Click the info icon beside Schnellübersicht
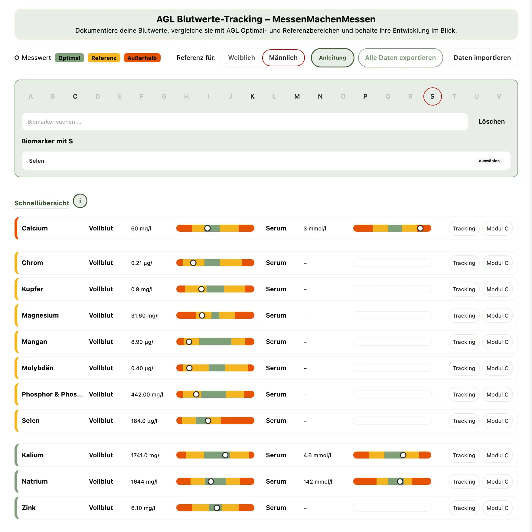Image resolution: width=532 pixels, height=532 pixels. [x=80, y=201]
